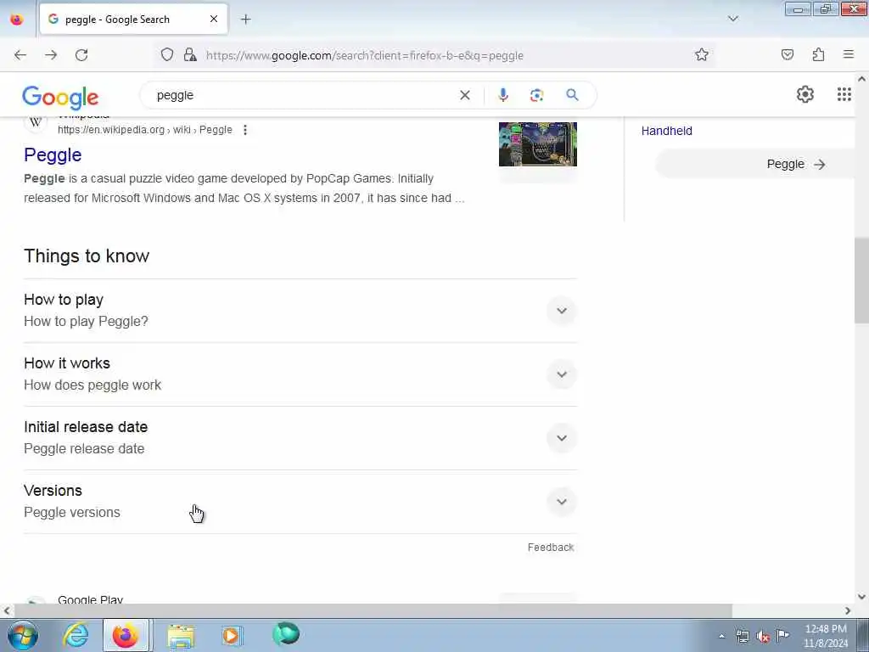Bookmark this page with the star
This screenshot has width=869, height=652.
[x=702, y=55]
